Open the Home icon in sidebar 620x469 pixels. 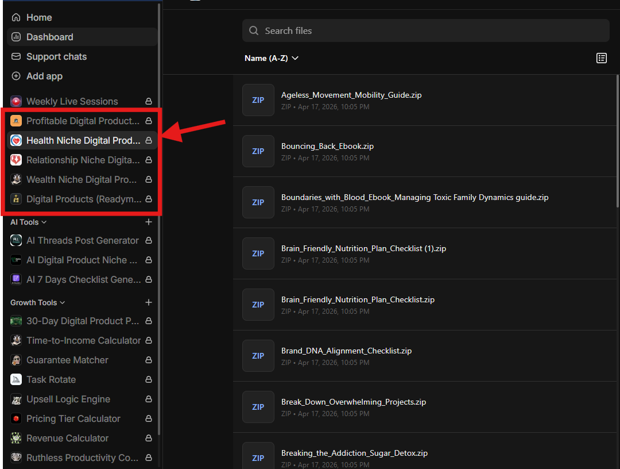point(16,17)
